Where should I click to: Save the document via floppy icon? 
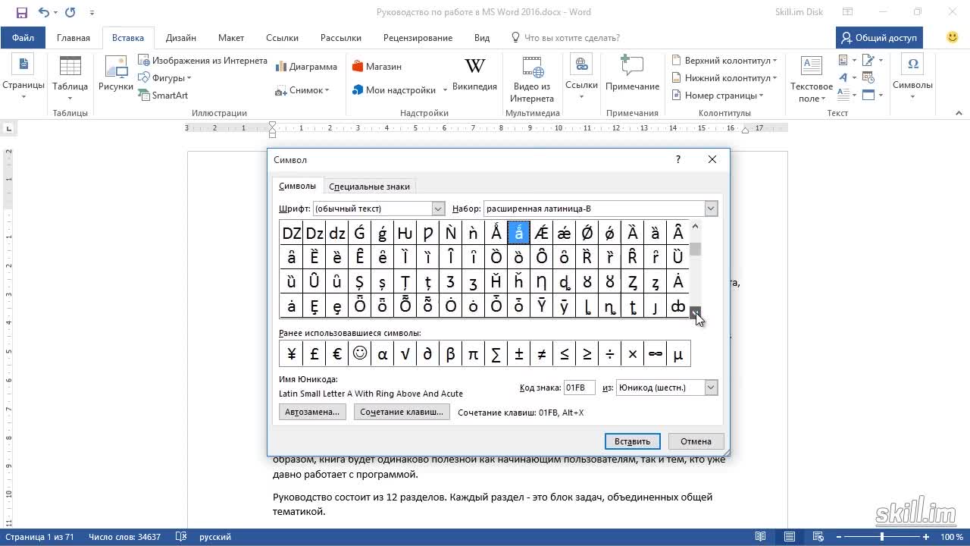pos(21,12)
